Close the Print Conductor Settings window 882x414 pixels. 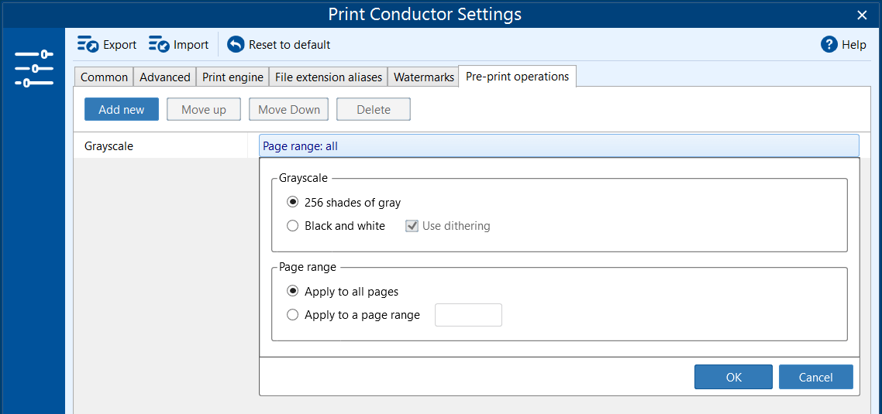pyautogui.click(x=862, y=15)
